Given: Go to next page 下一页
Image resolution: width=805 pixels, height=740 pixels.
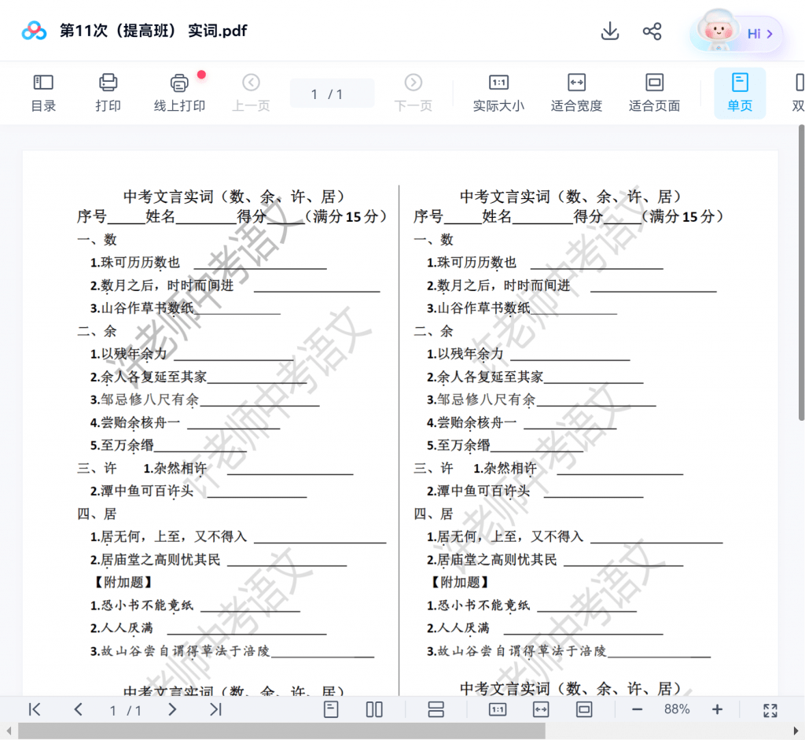Looking at the screenshot, I should click(x=414, y=93).
